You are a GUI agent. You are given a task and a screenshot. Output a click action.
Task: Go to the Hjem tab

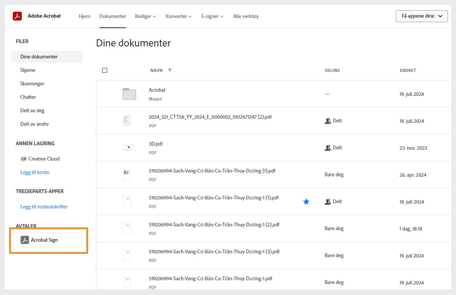(x=84, y=16)
